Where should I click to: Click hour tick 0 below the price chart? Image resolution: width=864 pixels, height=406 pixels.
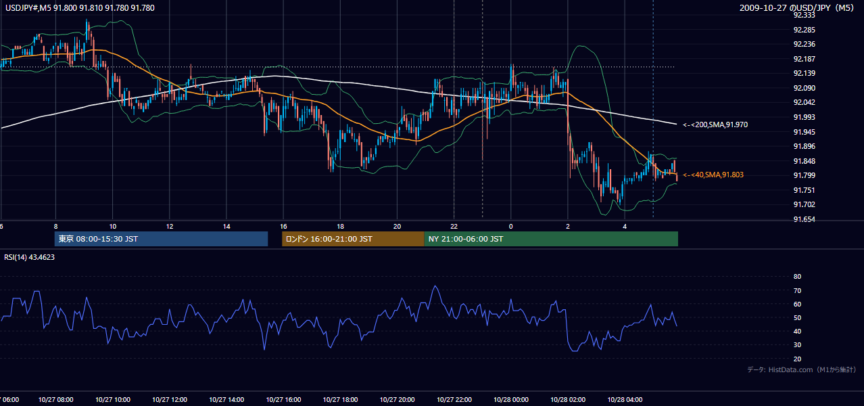[511, 226]
